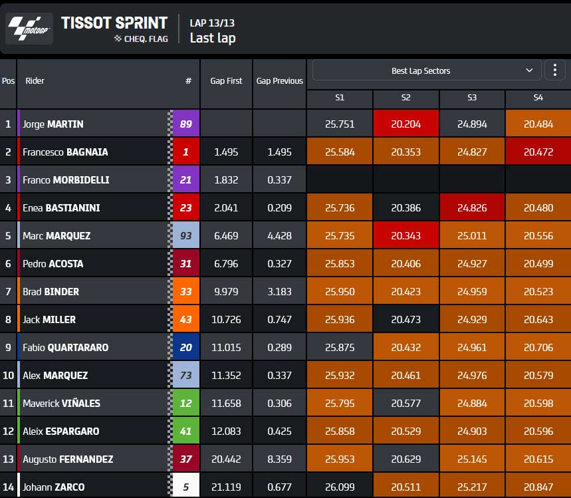Click Quartararo's blue number 20 badge
Image resolution: width=571 pixels, height=498 pixels.
[x=185, y=348]
